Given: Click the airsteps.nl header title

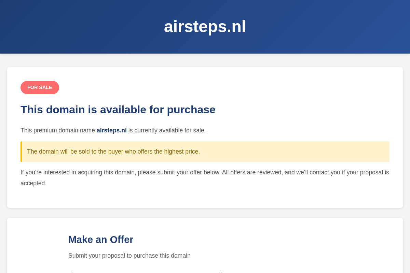Looking at the screenshot, I should click(x=205, y=26).
